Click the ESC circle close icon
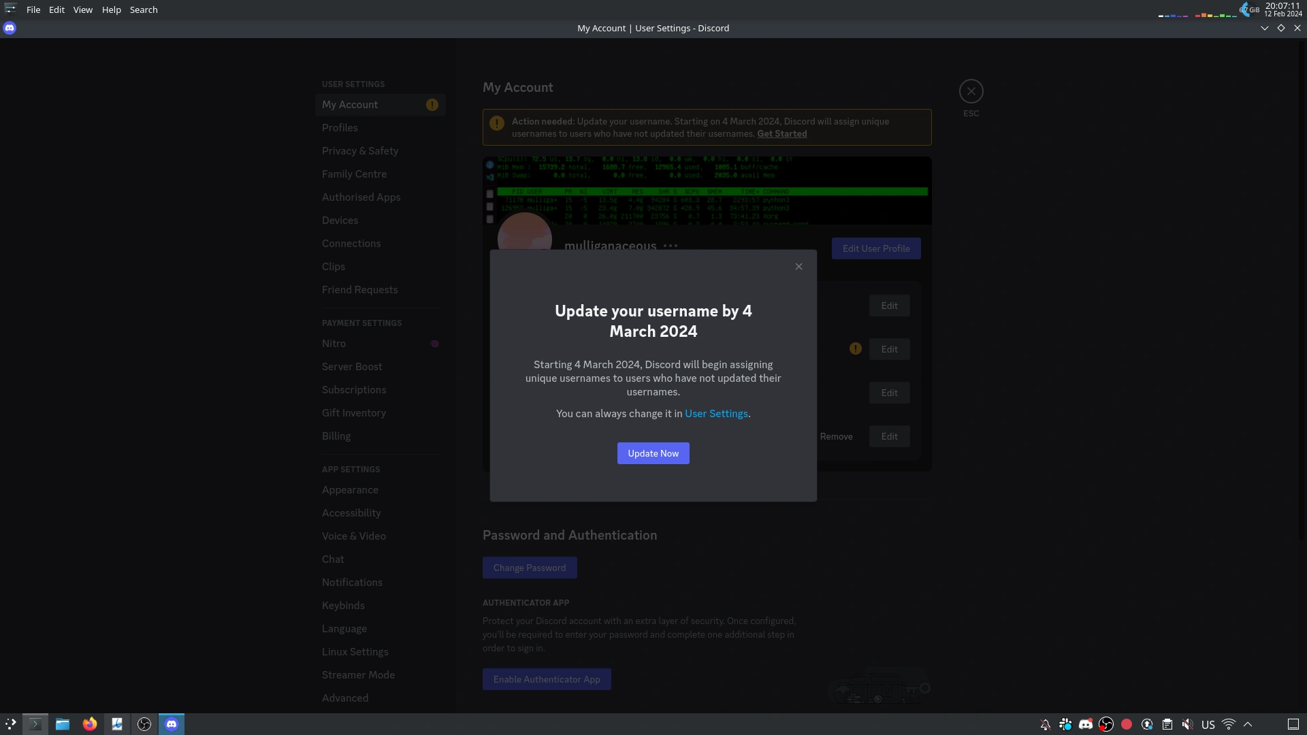Screen dimensions: 1307x735 [x=971, y=91]
